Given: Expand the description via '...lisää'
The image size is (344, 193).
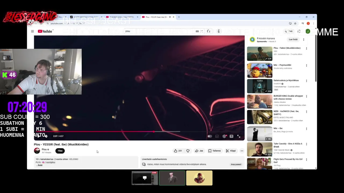Looking at the screenshot, I should (x=40, y=165).
